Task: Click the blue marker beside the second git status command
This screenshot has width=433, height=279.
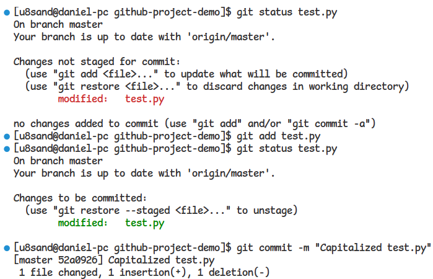Action: pyautogui.click(x=6, y=148)
